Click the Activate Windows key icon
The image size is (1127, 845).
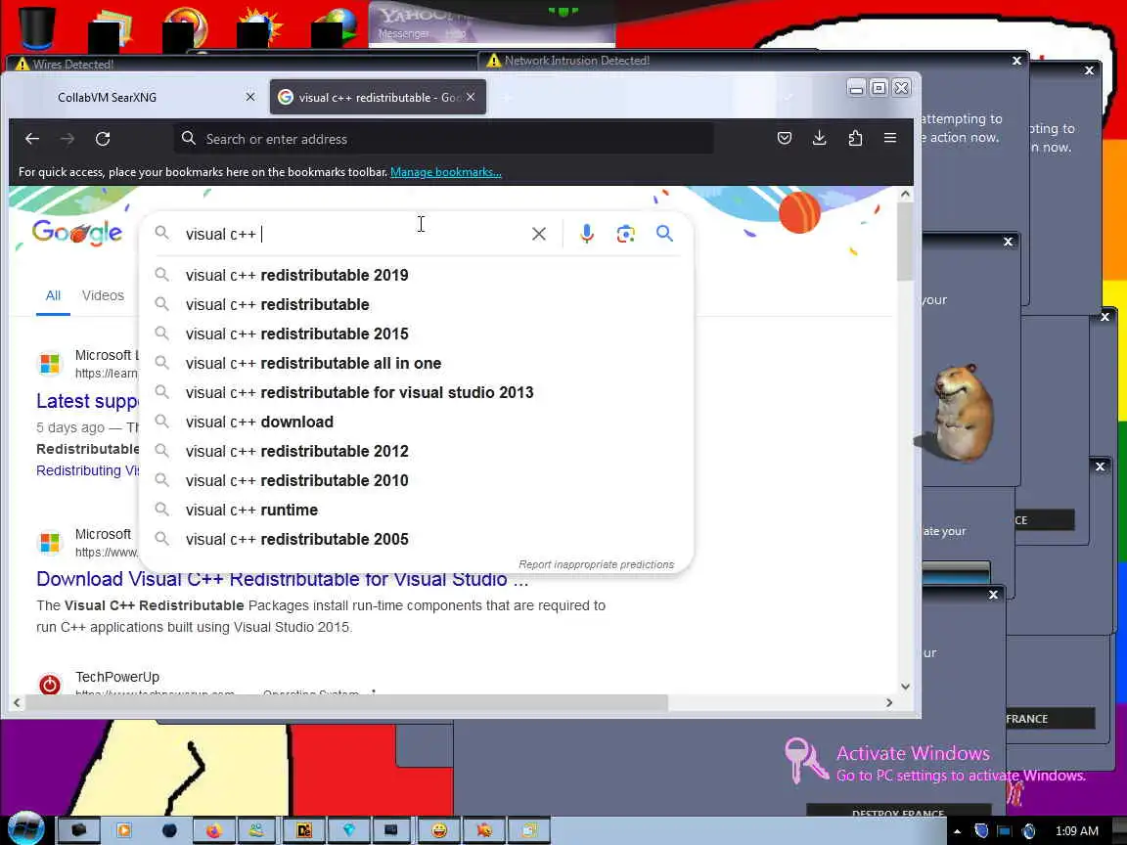pyautogui.click(x=805, y=760)
